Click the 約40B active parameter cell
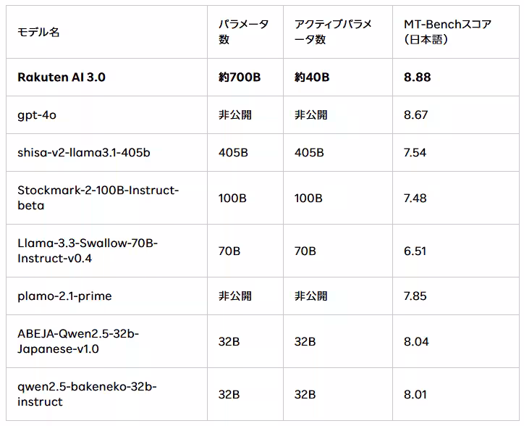Viewport: 524px width, 426px height. (311, 77)
